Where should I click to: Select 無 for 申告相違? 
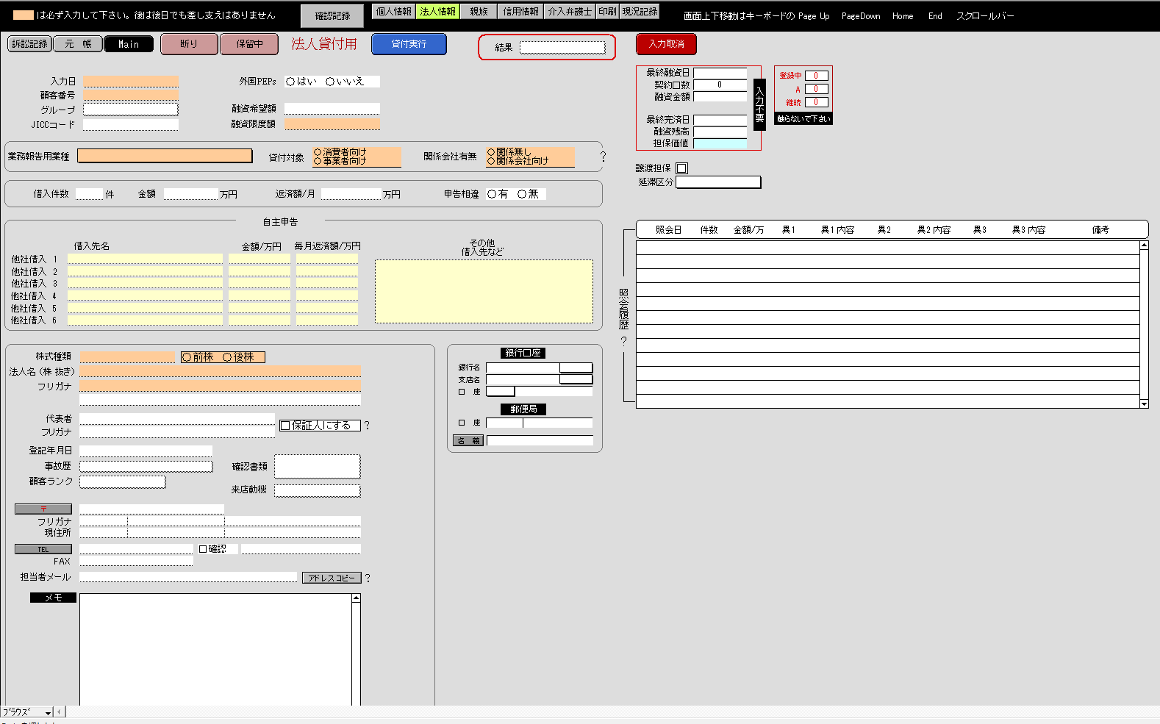[x=522, y=194]
